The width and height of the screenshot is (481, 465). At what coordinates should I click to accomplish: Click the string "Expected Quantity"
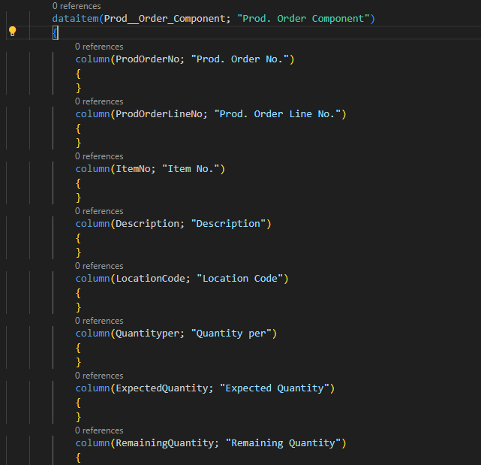click(275, 388)
